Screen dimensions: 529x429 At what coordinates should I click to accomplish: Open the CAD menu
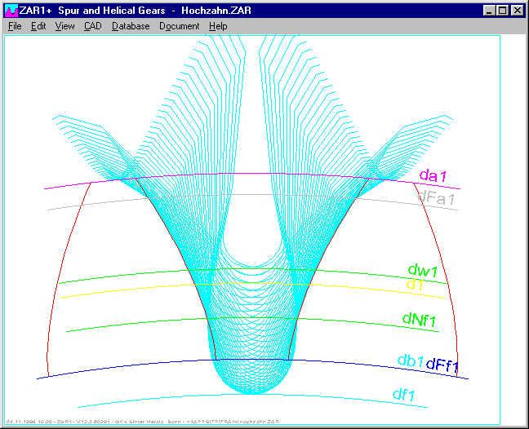tap(92, 26)
